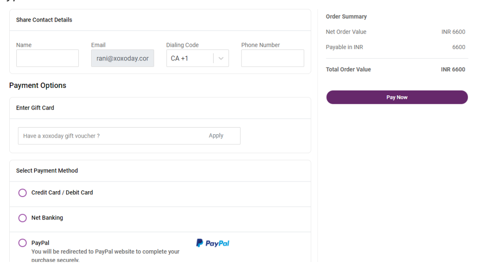The height and width of the screenshot is (268, 493).
Task: Click the CA +1 dialing code selector
Action: 198,58
